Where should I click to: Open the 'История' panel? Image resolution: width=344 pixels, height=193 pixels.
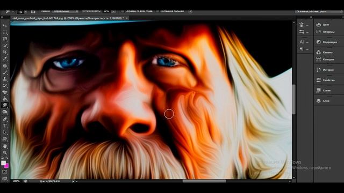(x=328, y=70)
